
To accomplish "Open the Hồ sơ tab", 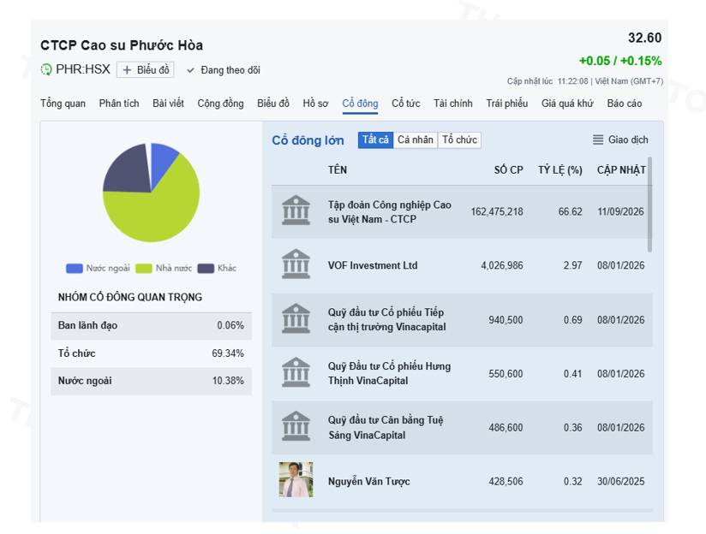I will [x=315, y=104].
